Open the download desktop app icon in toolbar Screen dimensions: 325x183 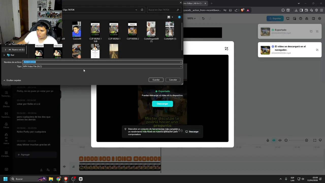pos(288,19)
